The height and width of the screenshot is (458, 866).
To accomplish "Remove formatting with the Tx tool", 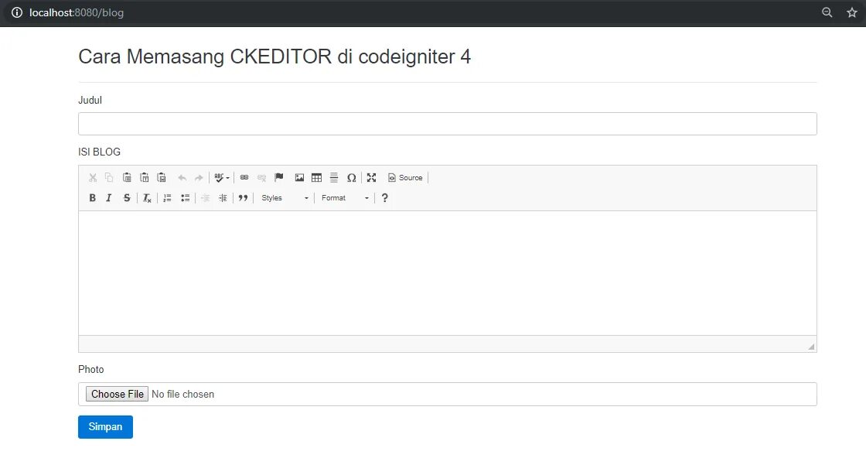I will click(x=146, y=197).
